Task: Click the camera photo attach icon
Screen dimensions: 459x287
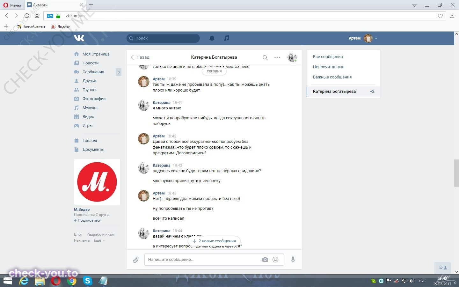Action: (265, 260)
